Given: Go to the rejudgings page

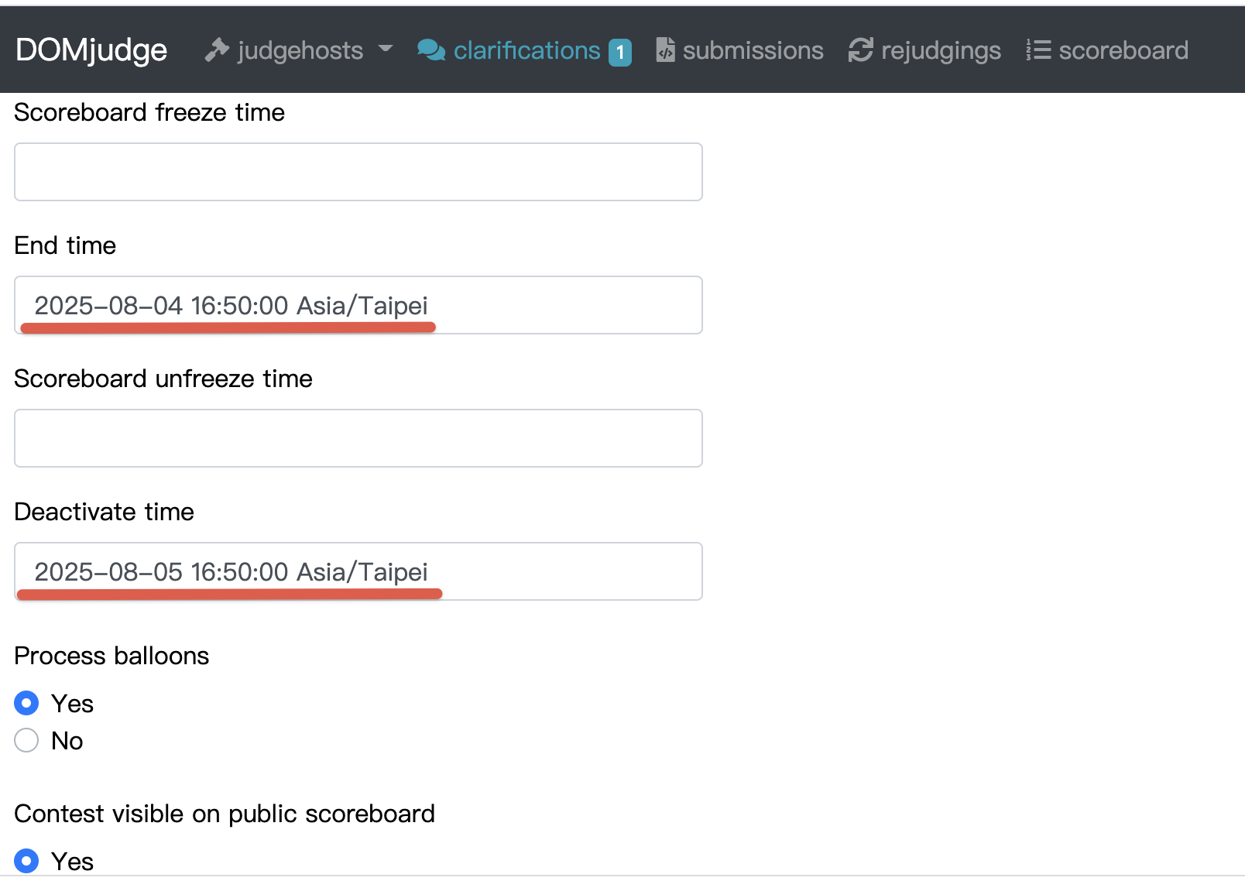Looking at the screenshot, I should (x=941, y=50).
